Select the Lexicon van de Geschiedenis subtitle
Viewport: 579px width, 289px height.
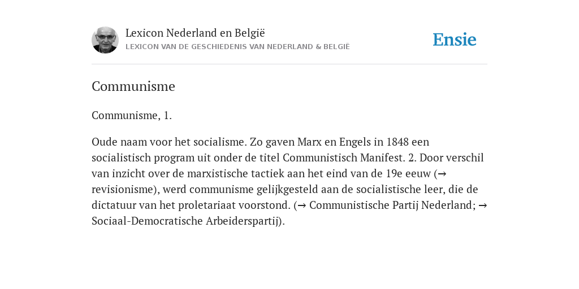tap(237, 47)
